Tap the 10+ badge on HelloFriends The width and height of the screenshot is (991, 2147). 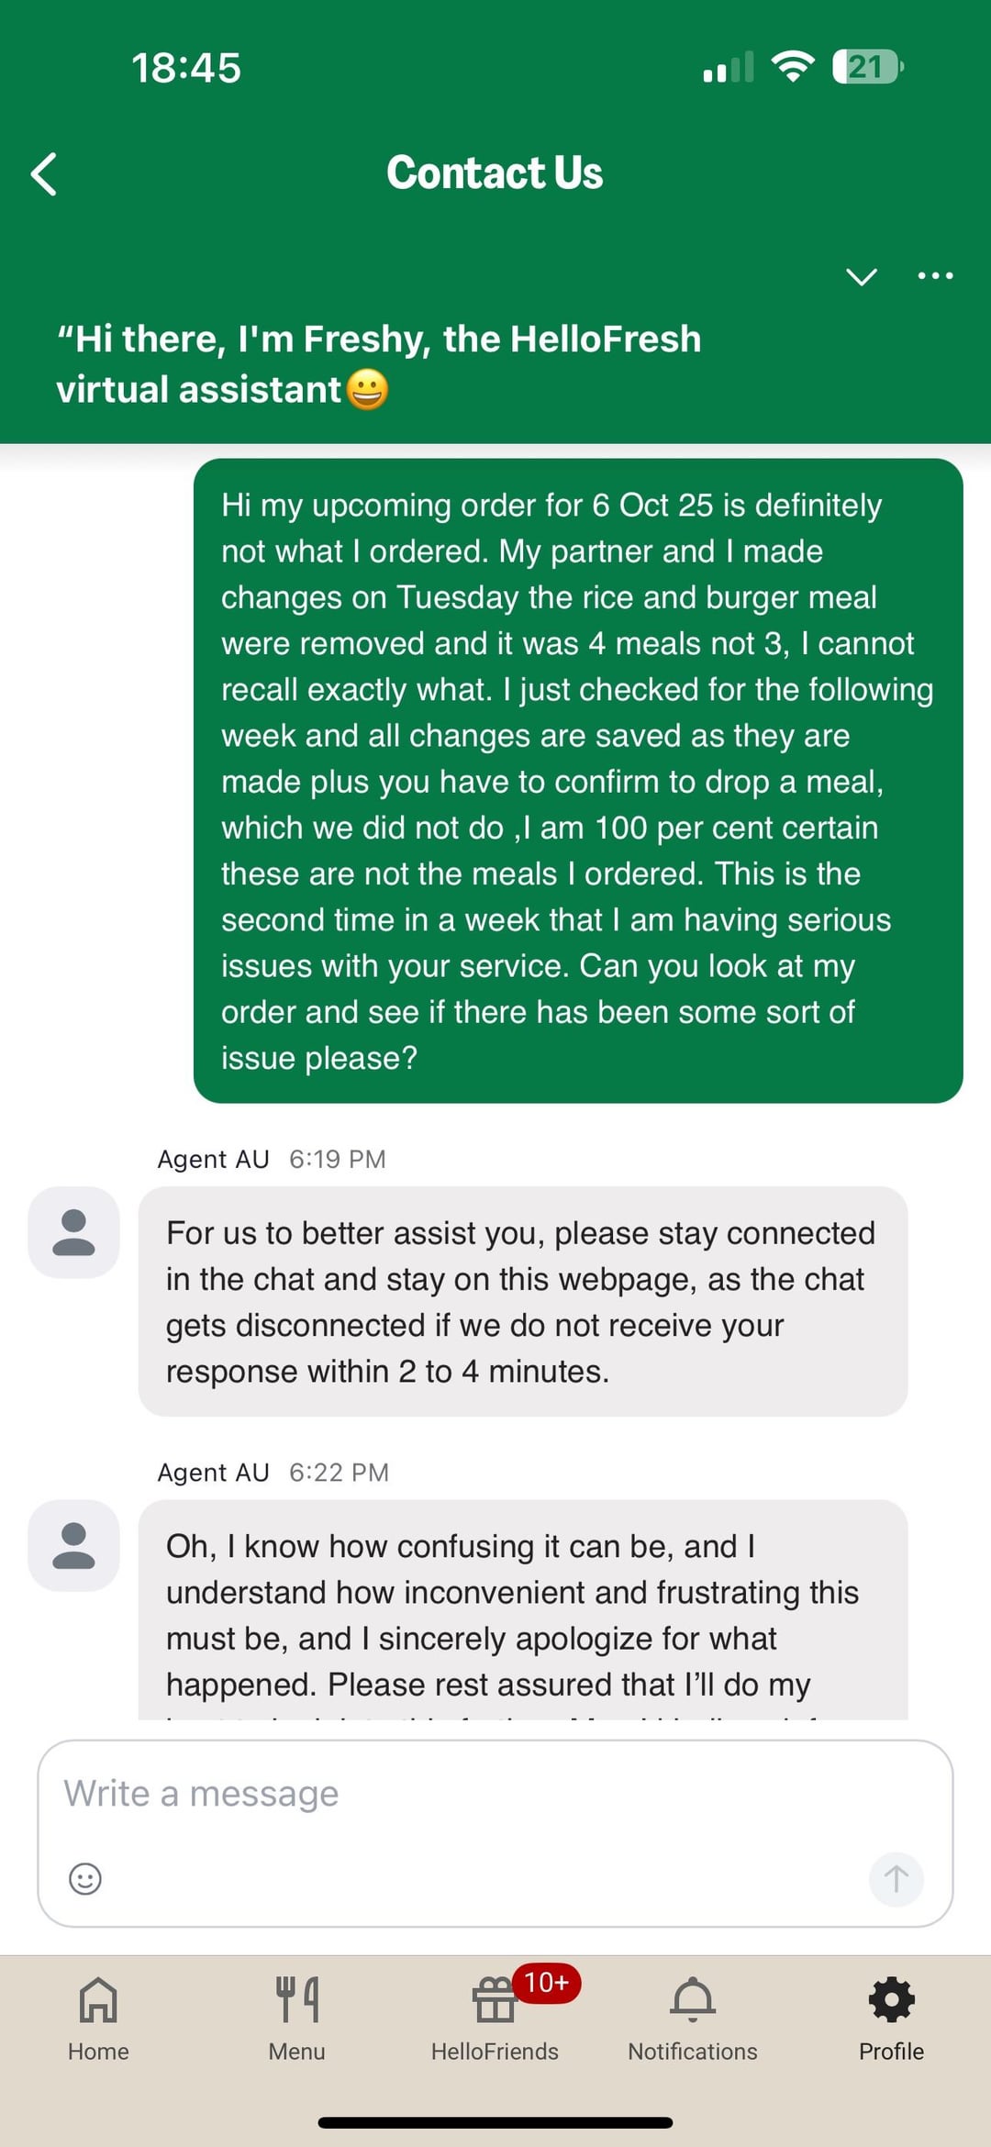point(547,1983)
